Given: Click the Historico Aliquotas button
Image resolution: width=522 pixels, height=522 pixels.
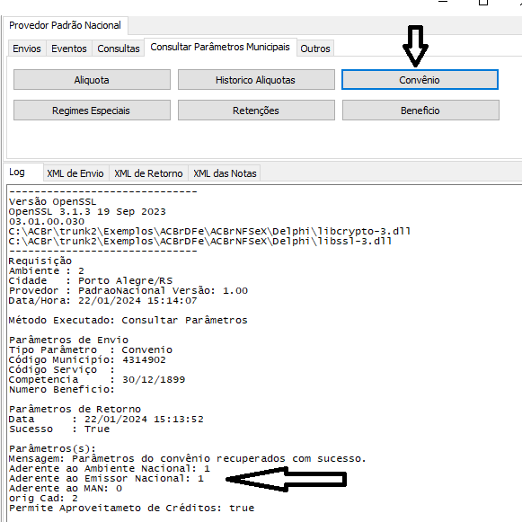Looking at the screenshot, I should (256, 80).
